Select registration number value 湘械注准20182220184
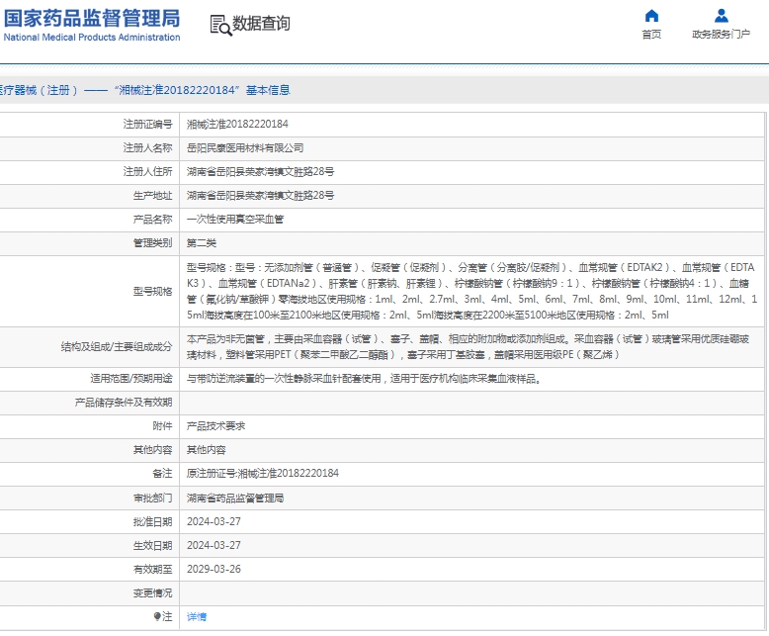769x636 pixels. coord(237,125)
